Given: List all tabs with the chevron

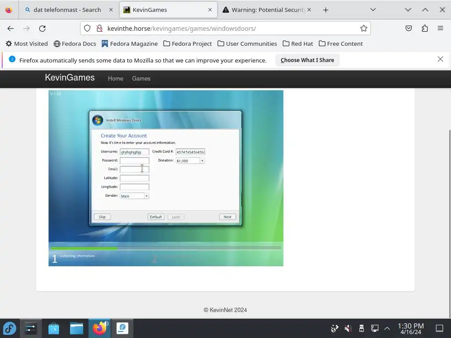Looking at the screenshot, I should point(373,10).
